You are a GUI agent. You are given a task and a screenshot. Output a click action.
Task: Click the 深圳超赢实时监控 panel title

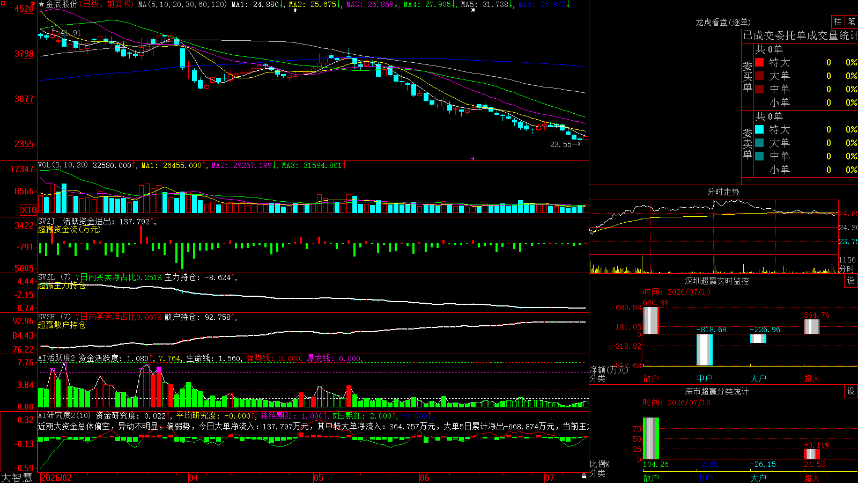pyautogui.click(x=717, y=281)
